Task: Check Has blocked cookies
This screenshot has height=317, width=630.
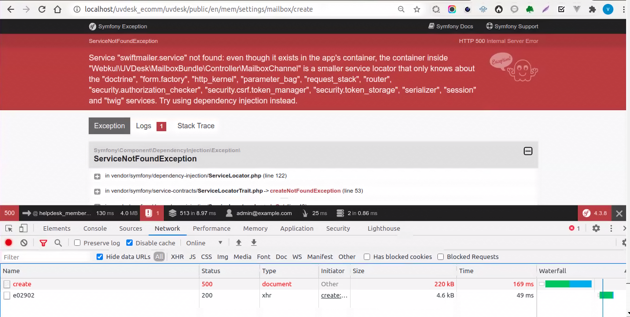Action: click(x=367, y=257)
